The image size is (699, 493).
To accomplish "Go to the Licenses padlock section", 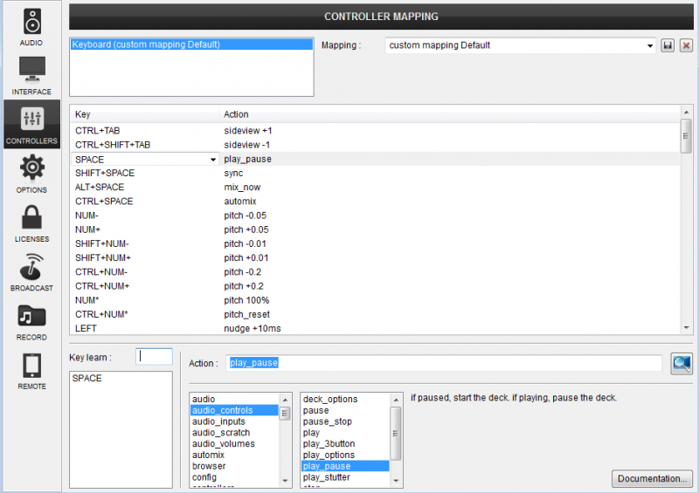I will point(31,222).
